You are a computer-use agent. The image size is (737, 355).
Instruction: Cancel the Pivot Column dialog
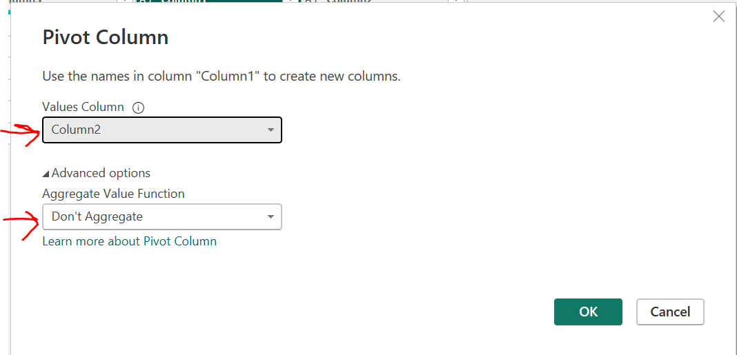(x=670, y=312)
